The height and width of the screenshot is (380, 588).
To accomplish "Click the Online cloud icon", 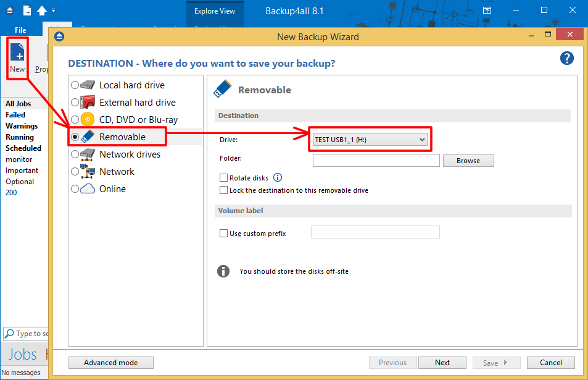I will click(88, 188).
